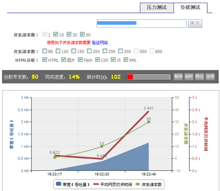This screenshot has height=191, width=220.
Task: Enable the 80 concurrent requests checkbox
Action: (44, 51)
